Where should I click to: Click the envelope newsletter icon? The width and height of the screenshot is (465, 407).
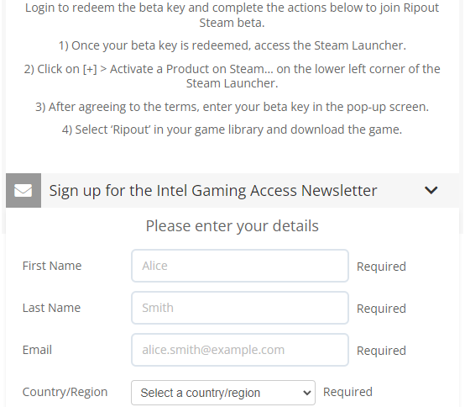click(x=24, y=190)
